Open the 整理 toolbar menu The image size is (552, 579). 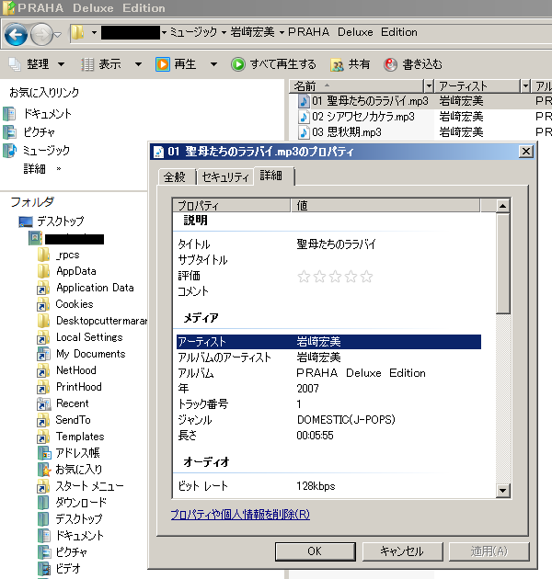(x=37, y=64)
